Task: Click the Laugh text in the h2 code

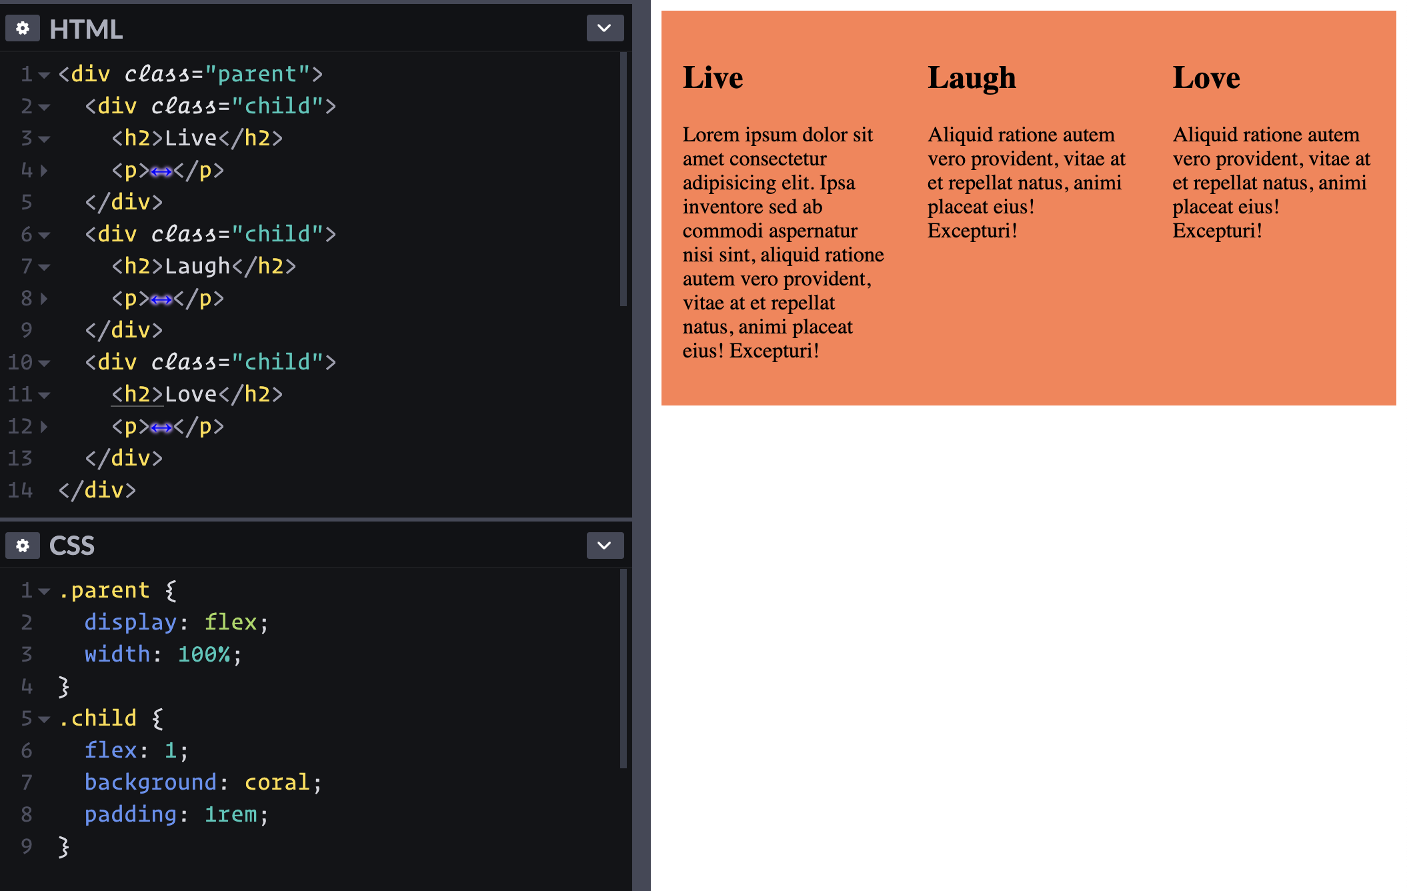Action: 197,265
